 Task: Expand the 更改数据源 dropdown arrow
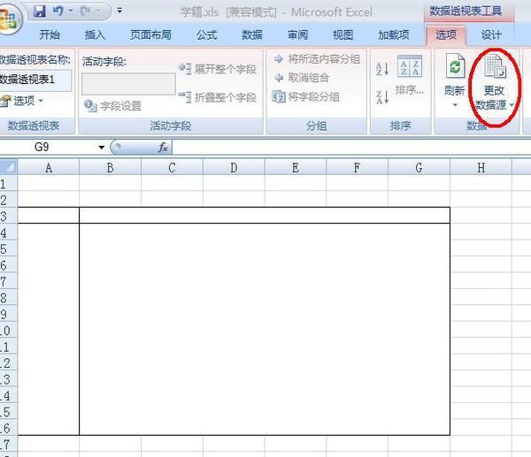click(512, 105)
